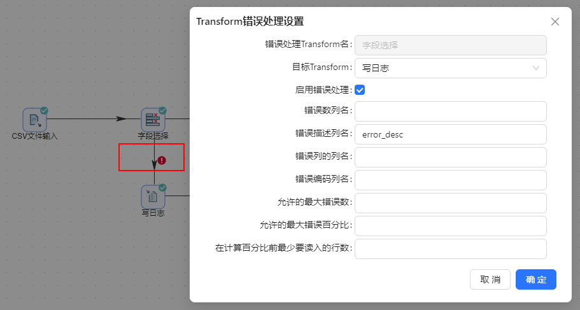This screenshot has height=310, width=580.
Task: Open the 目标Transform dropdown
Action: point(450,68)
